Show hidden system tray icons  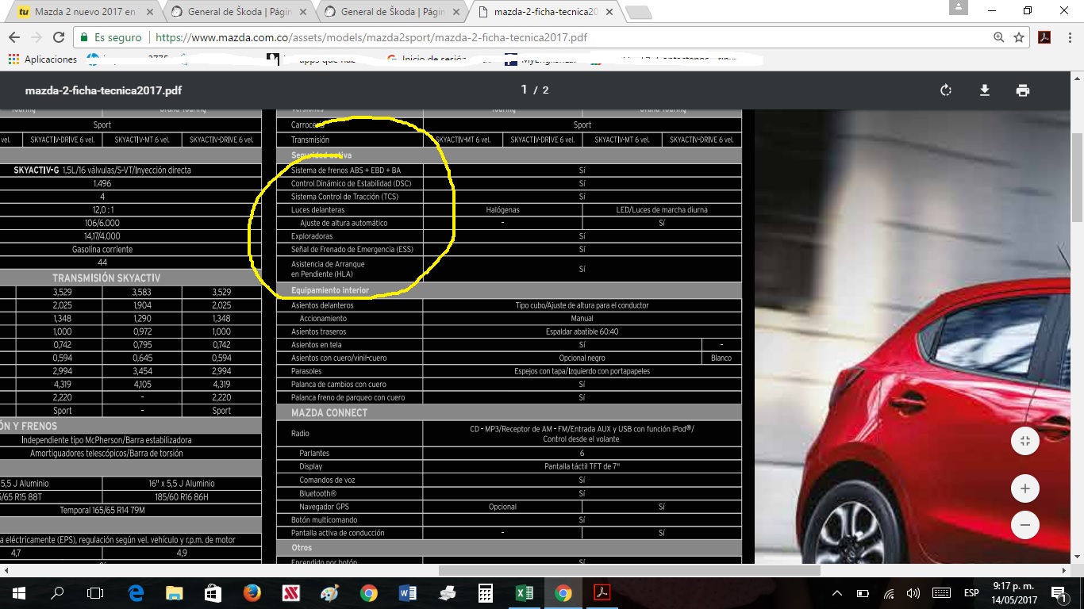click(837, 593)
